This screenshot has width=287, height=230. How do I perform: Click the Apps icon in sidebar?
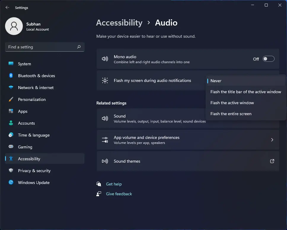pyautogui.click(x=11, y=111)
